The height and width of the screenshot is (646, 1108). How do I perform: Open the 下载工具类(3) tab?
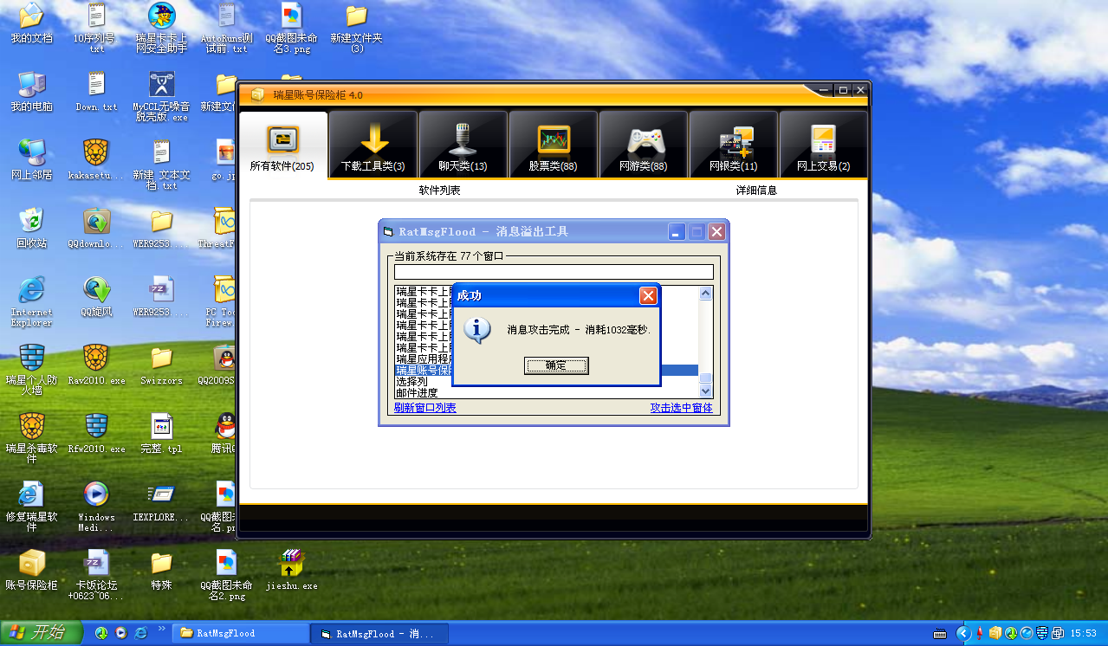pos(373,145)
